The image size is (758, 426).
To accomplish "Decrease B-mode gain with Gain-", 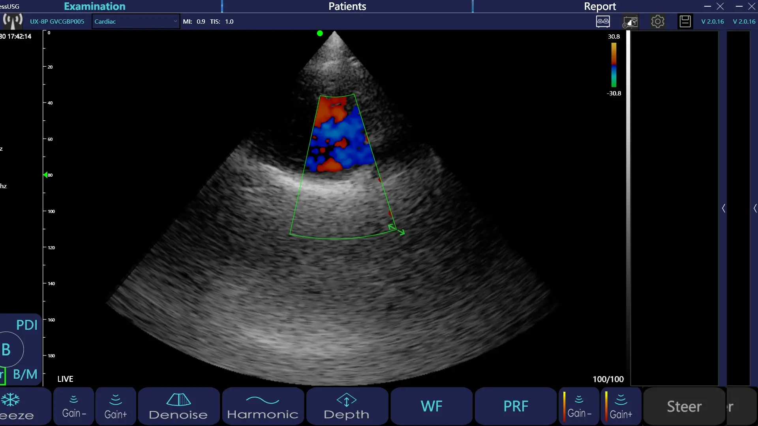I will tap(74, 406).
